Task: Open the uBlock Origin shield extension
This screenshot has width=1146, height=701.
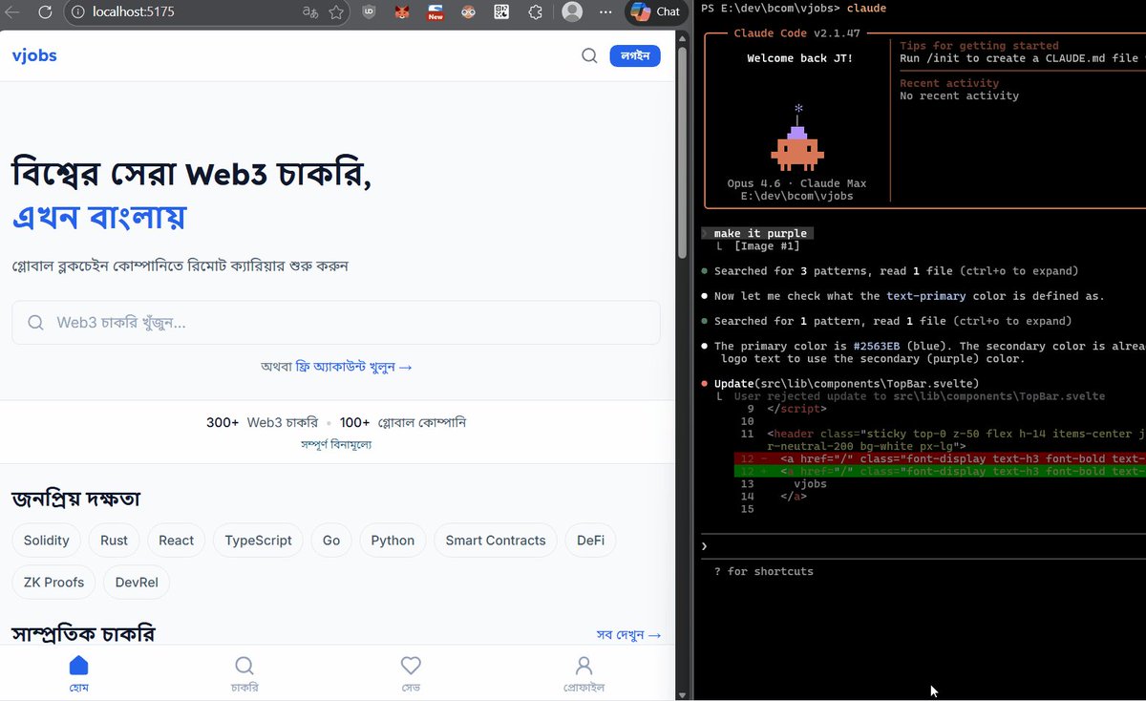Action: coord(371,12)
